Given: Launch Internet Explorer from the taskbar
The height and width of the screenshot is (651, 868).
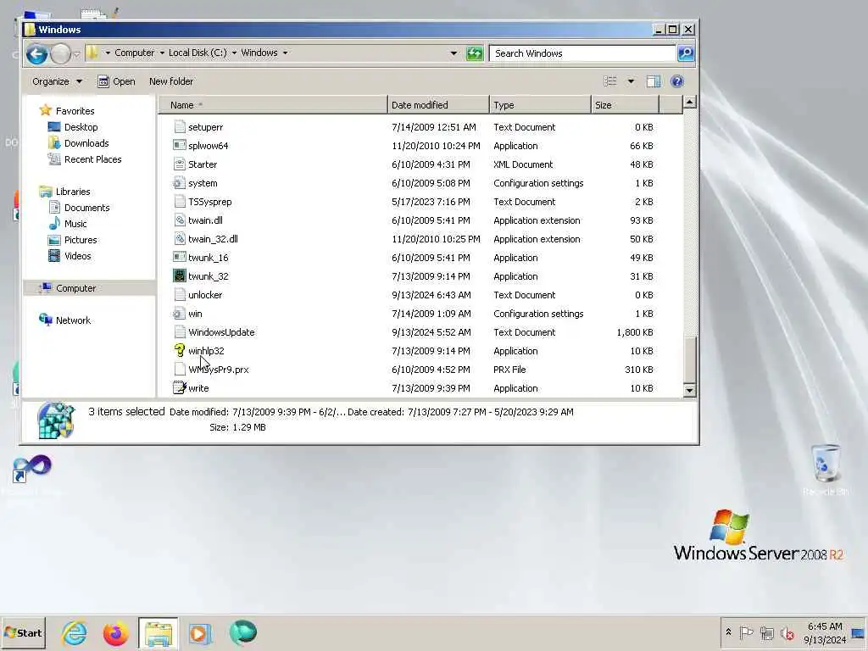Looking at the screenshot, I should pos(75,633).
